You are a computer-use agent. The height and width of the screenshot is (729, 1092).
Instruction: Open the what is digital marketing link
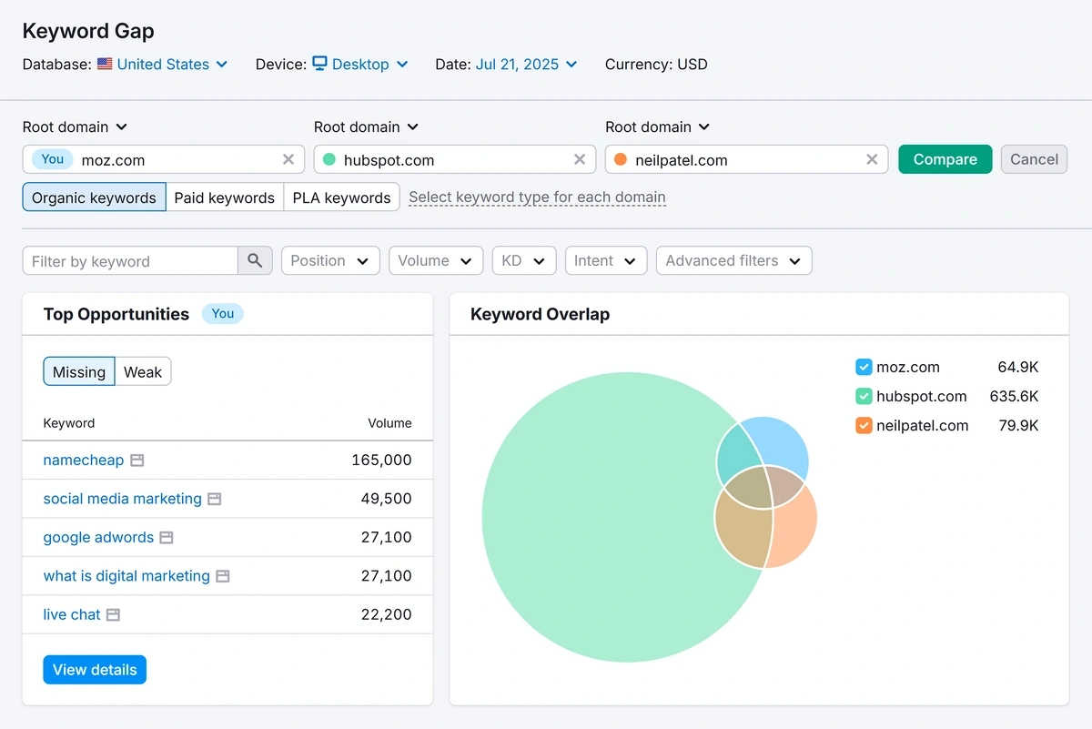(x=126, y=576)
